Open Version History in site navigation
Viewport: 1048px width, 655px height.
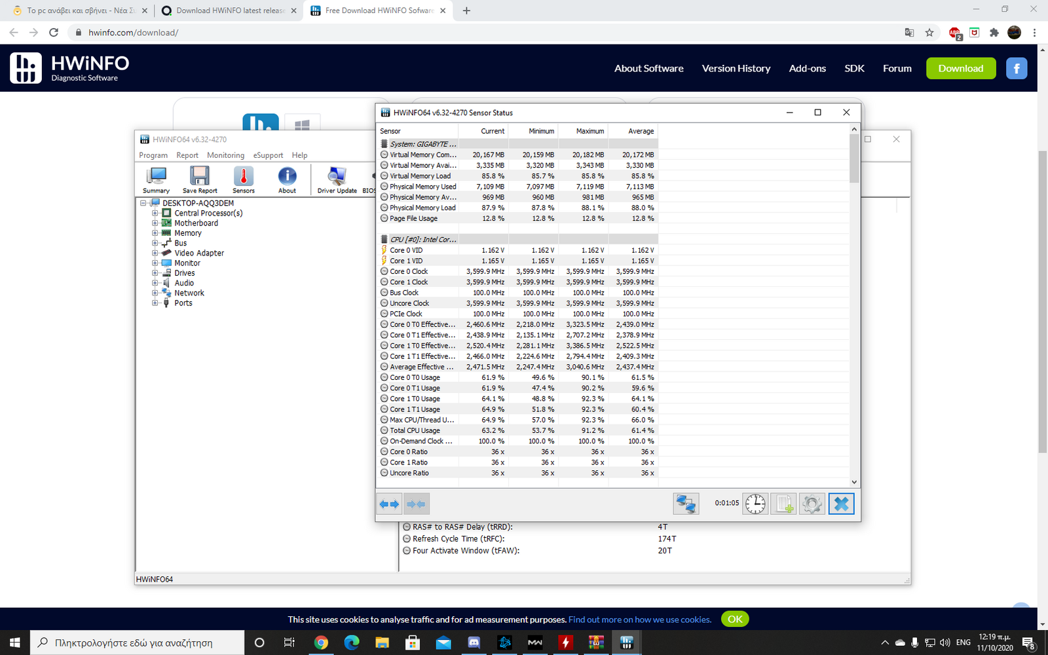coord(736,68)
